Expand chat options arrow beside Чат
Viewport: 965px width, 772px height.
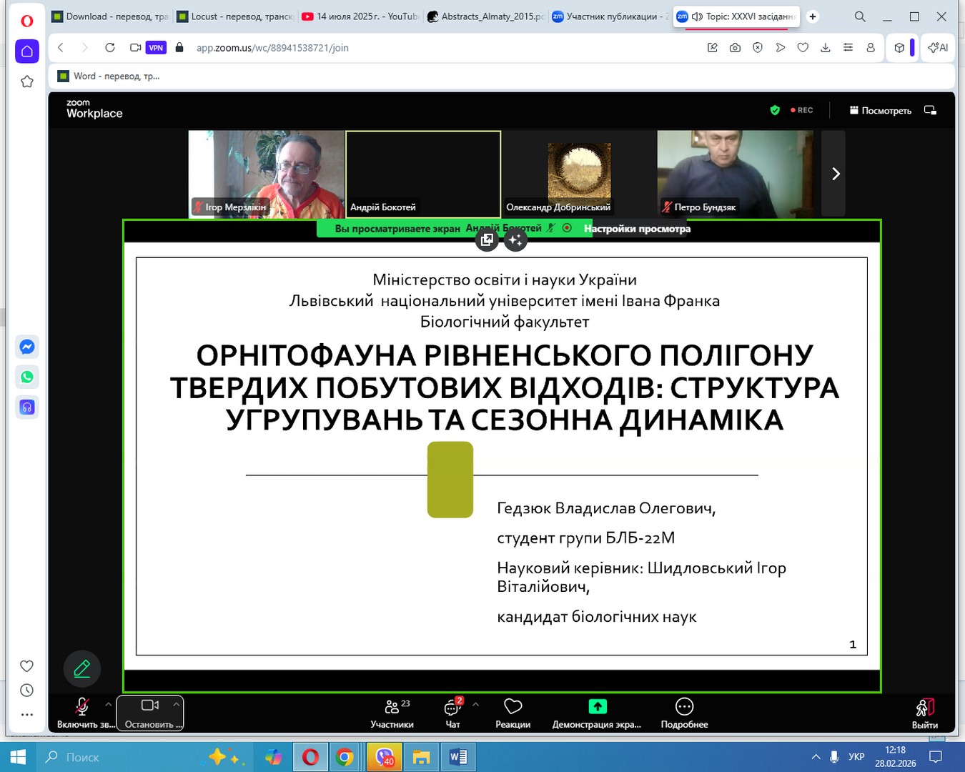pos(475,704)
